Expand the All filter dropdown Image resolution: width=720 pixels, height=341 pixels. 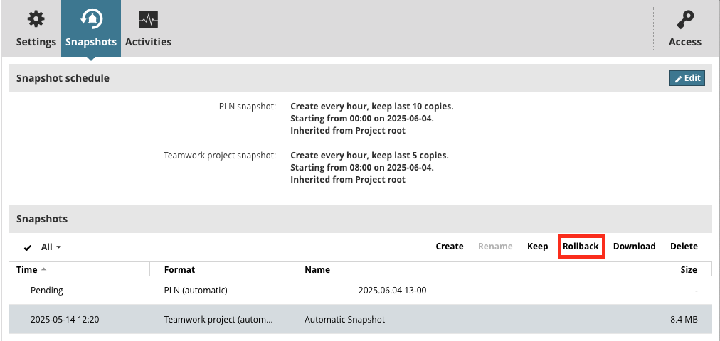pos(51,247)
